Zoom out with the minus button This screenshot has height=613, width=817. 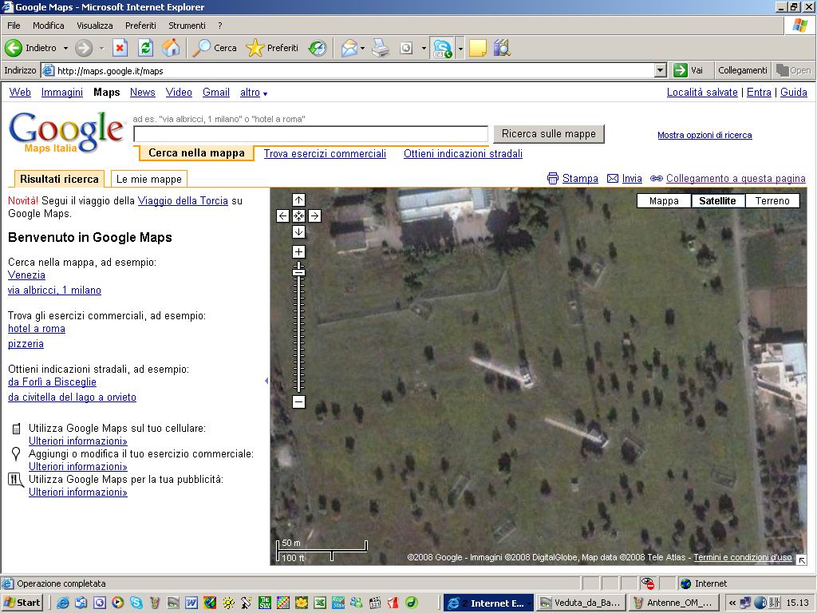tap(298, 402)
